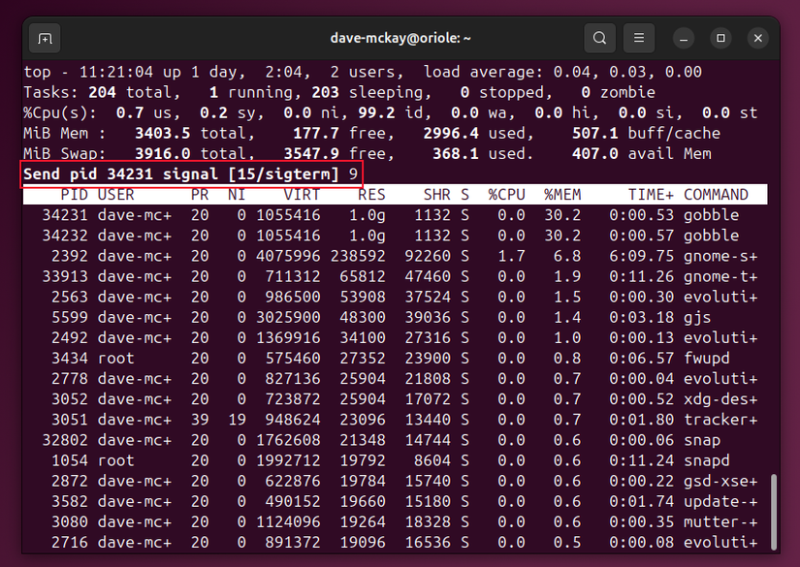This screenshot has height=567, width=800.
Task: Click the fwupd root process row
Action: tap(291, 358)
